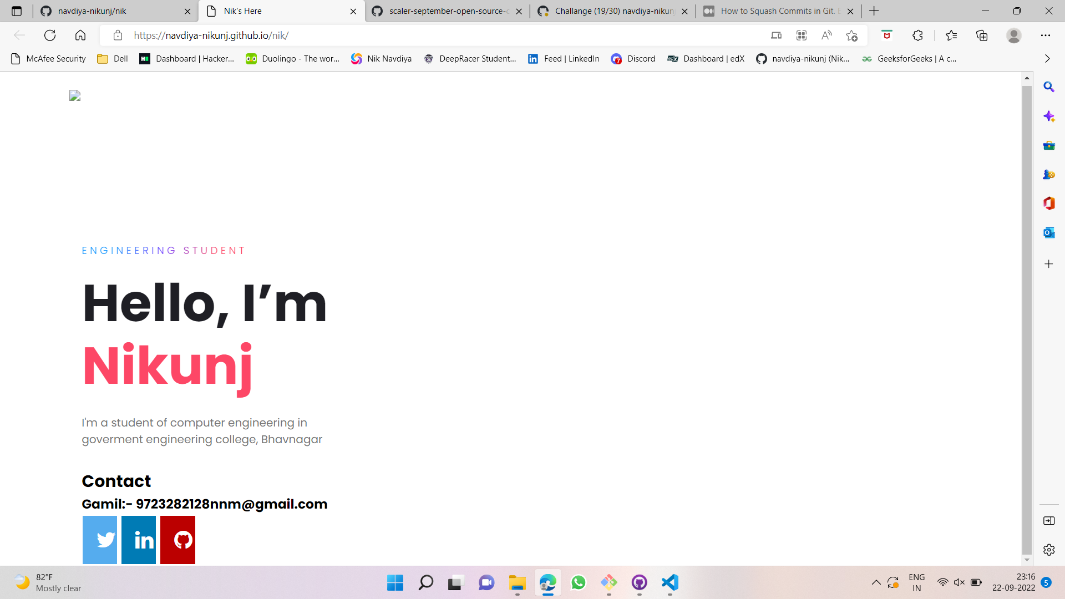Click the Twitter icon on page
1065x599 pixels.
pos(100,539)
